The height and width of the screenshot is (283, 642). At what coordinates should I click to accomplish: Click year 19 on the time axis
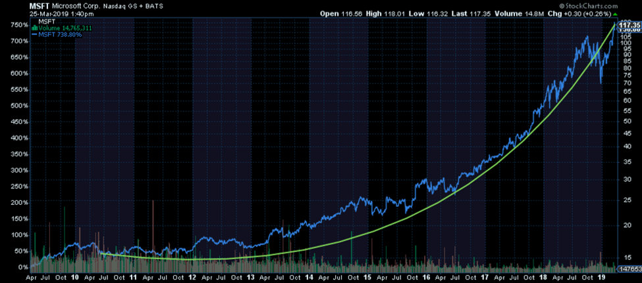point(602,277)
